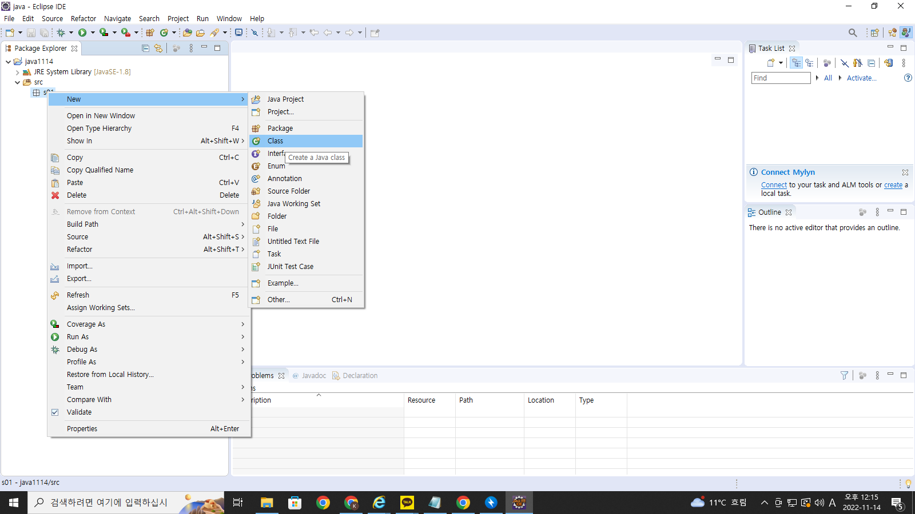
Task: Click the Synchronize Changed icon in Task List
Action: [x=888, y=63]
